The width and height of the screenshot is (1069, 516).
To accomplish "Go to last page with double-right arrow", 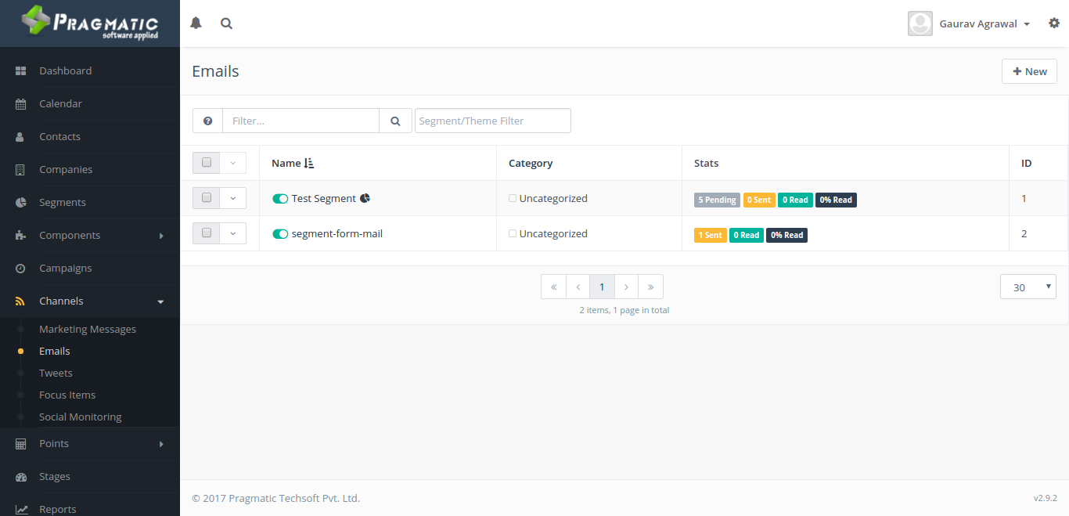I will 650,287.
